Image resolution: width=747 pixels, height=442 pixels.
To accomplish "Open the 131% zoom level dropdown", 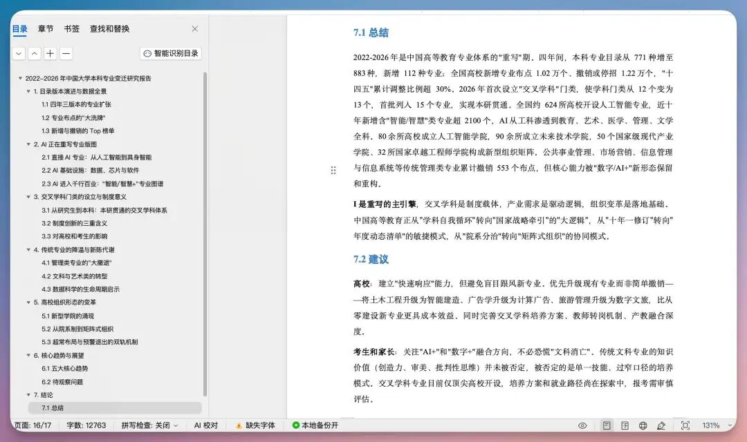I will pos(730,425).
